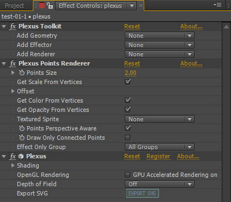The height and width of the screenshot is (202, 231).
Task: Open the Add Effector dropdown
Action: (160, 45)
